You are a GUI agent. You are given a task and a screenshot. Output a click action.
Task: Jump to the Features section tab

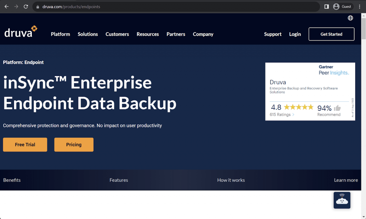(x=119, y=180)
